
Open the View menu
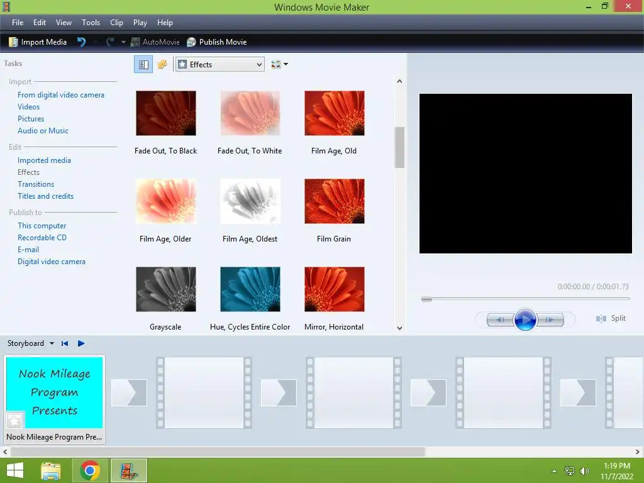coord(64,23)
